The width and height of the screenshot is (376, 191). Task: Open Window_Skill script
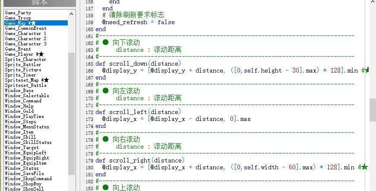pyautogui.click(x=20, y=137)
